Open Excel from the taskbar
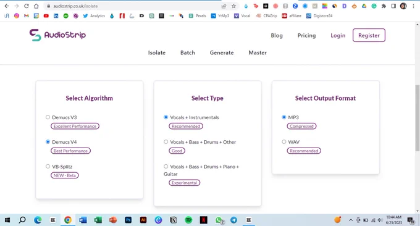 point(98,220)
